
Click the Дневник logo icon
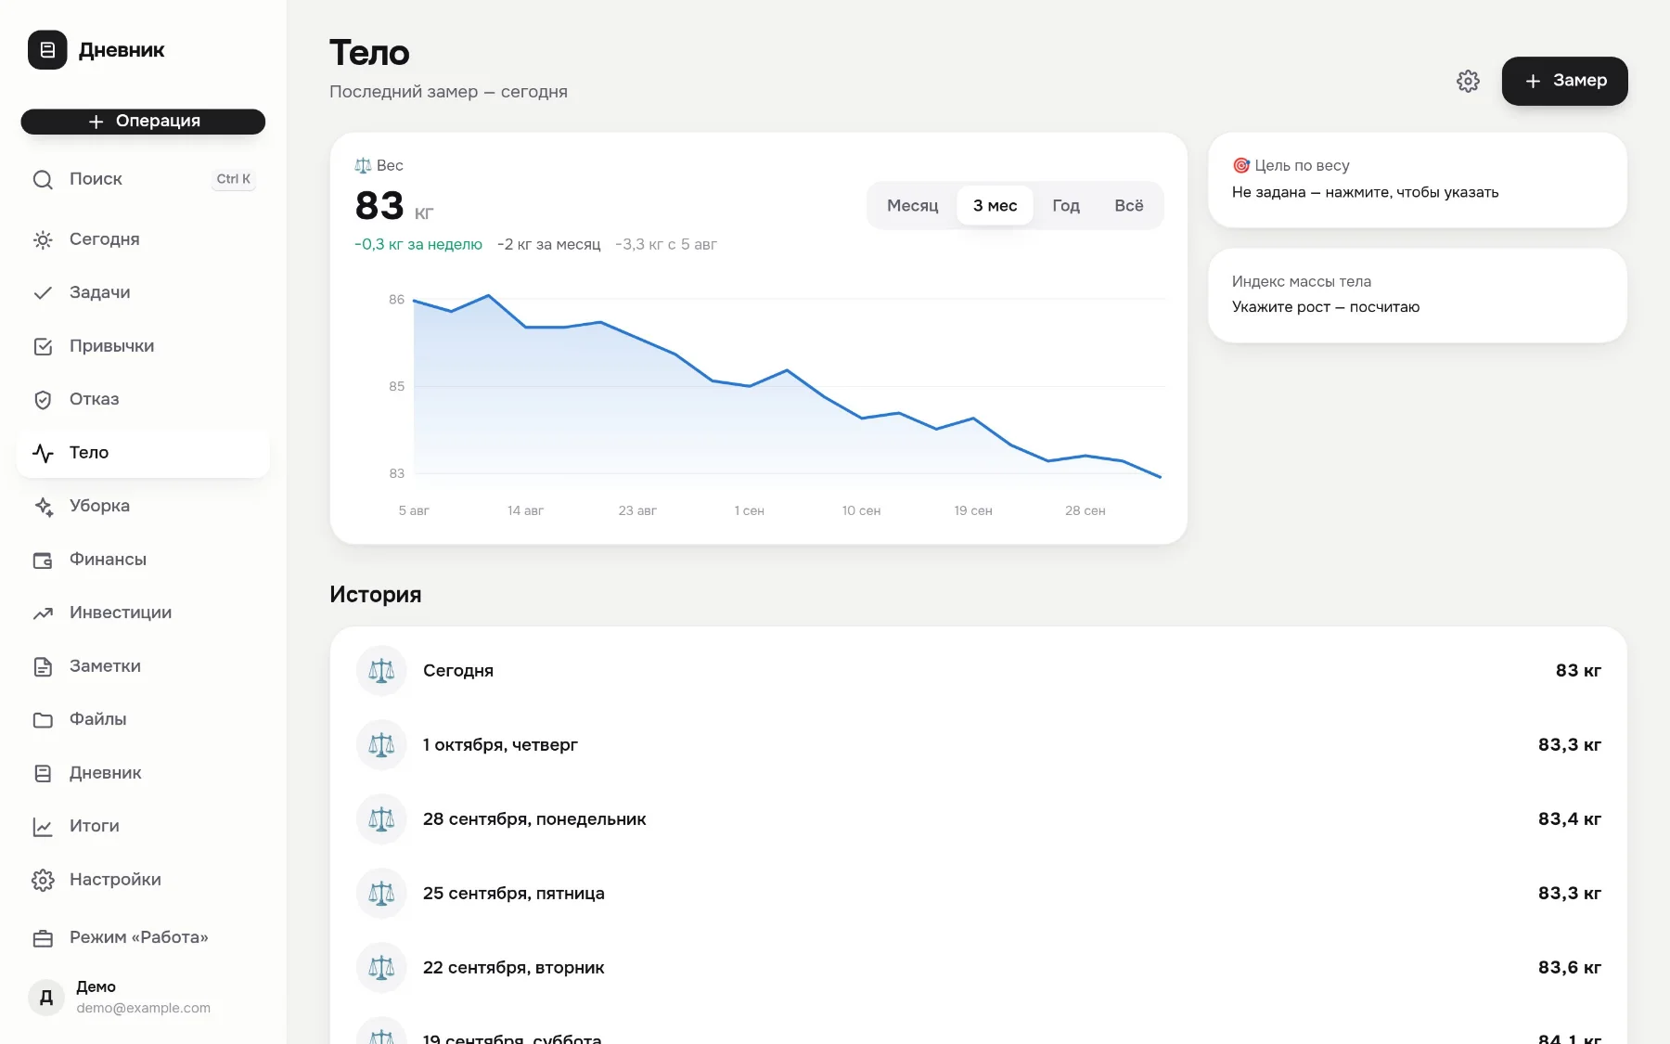(47, 50)
